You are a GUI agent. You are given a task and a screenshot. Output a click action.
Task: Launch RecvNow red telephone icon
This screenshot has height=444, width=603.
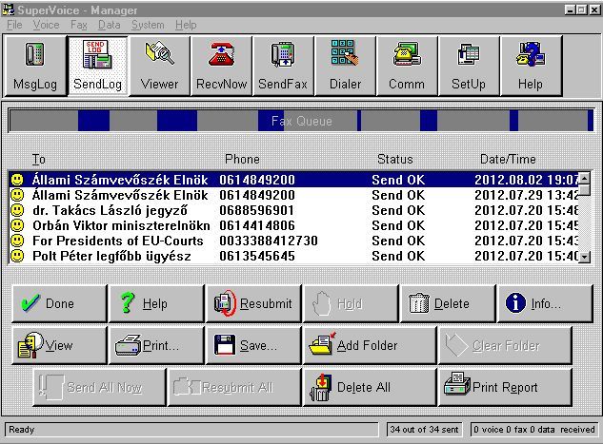222,66
